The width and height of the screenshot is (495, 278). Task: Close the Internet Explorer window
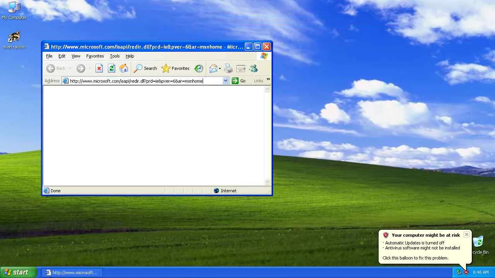point(266,47)
